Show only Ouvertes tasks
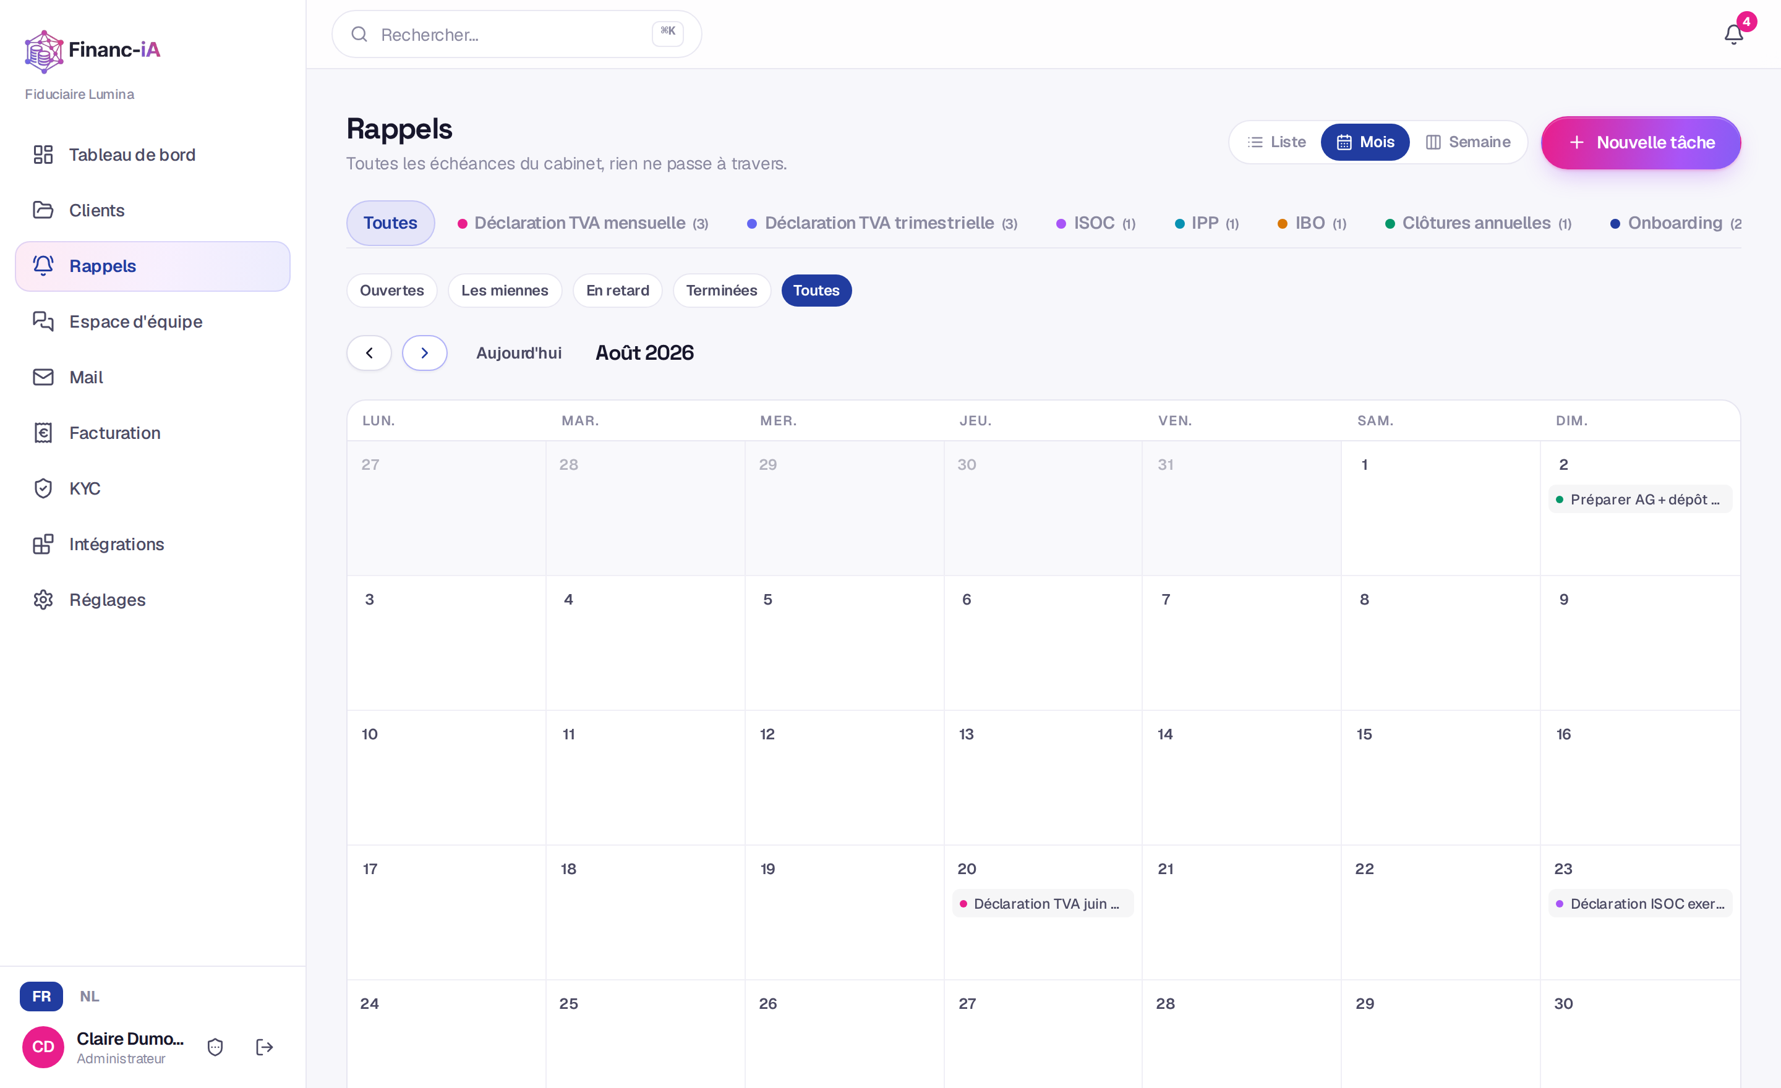The height and width of the screenshot is (1088, 1781). click(392, 291)
